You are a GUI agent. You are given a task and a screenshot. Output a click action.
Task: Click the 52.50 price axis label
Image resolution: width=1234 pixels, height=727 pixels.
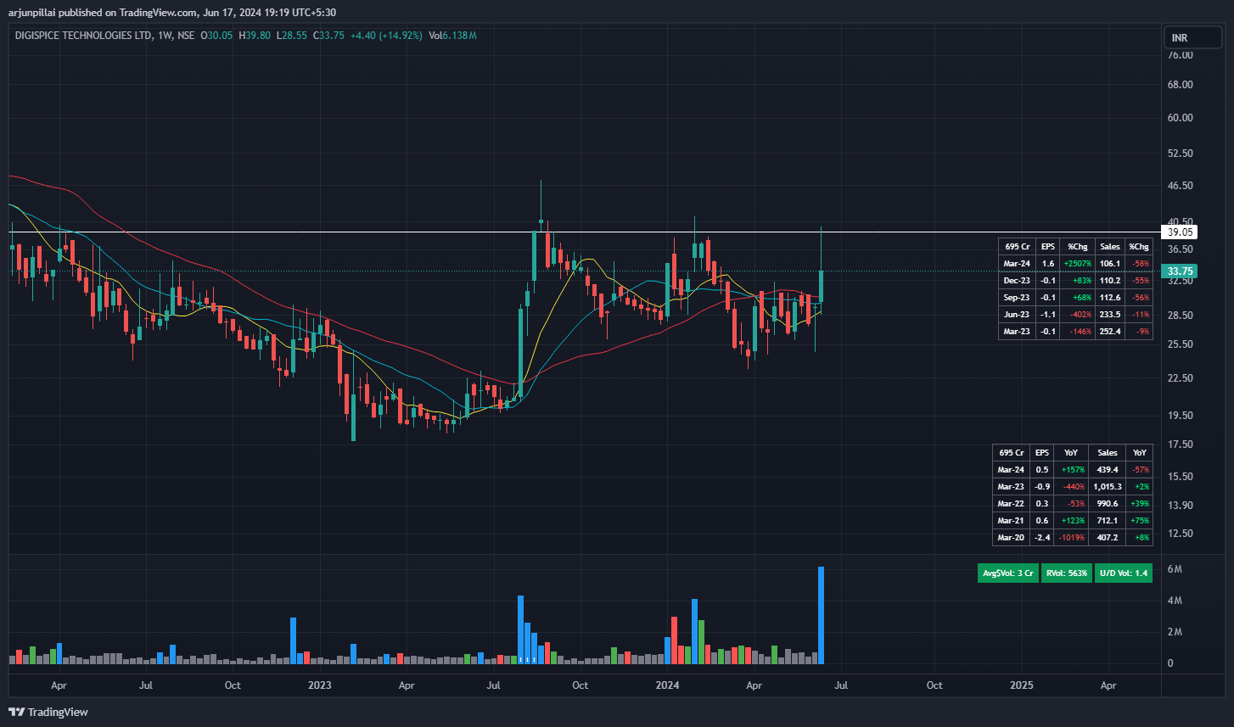tap(1181, 154)
